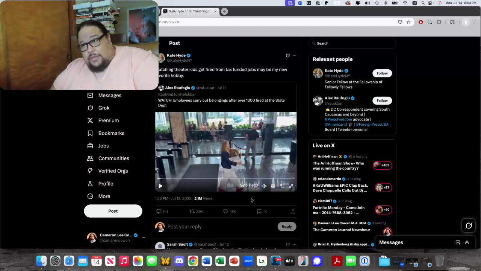Follow Alex Raufoglu in Relevant people
The height and width of the screenshot is (271, 481).
tap(382, 100)
